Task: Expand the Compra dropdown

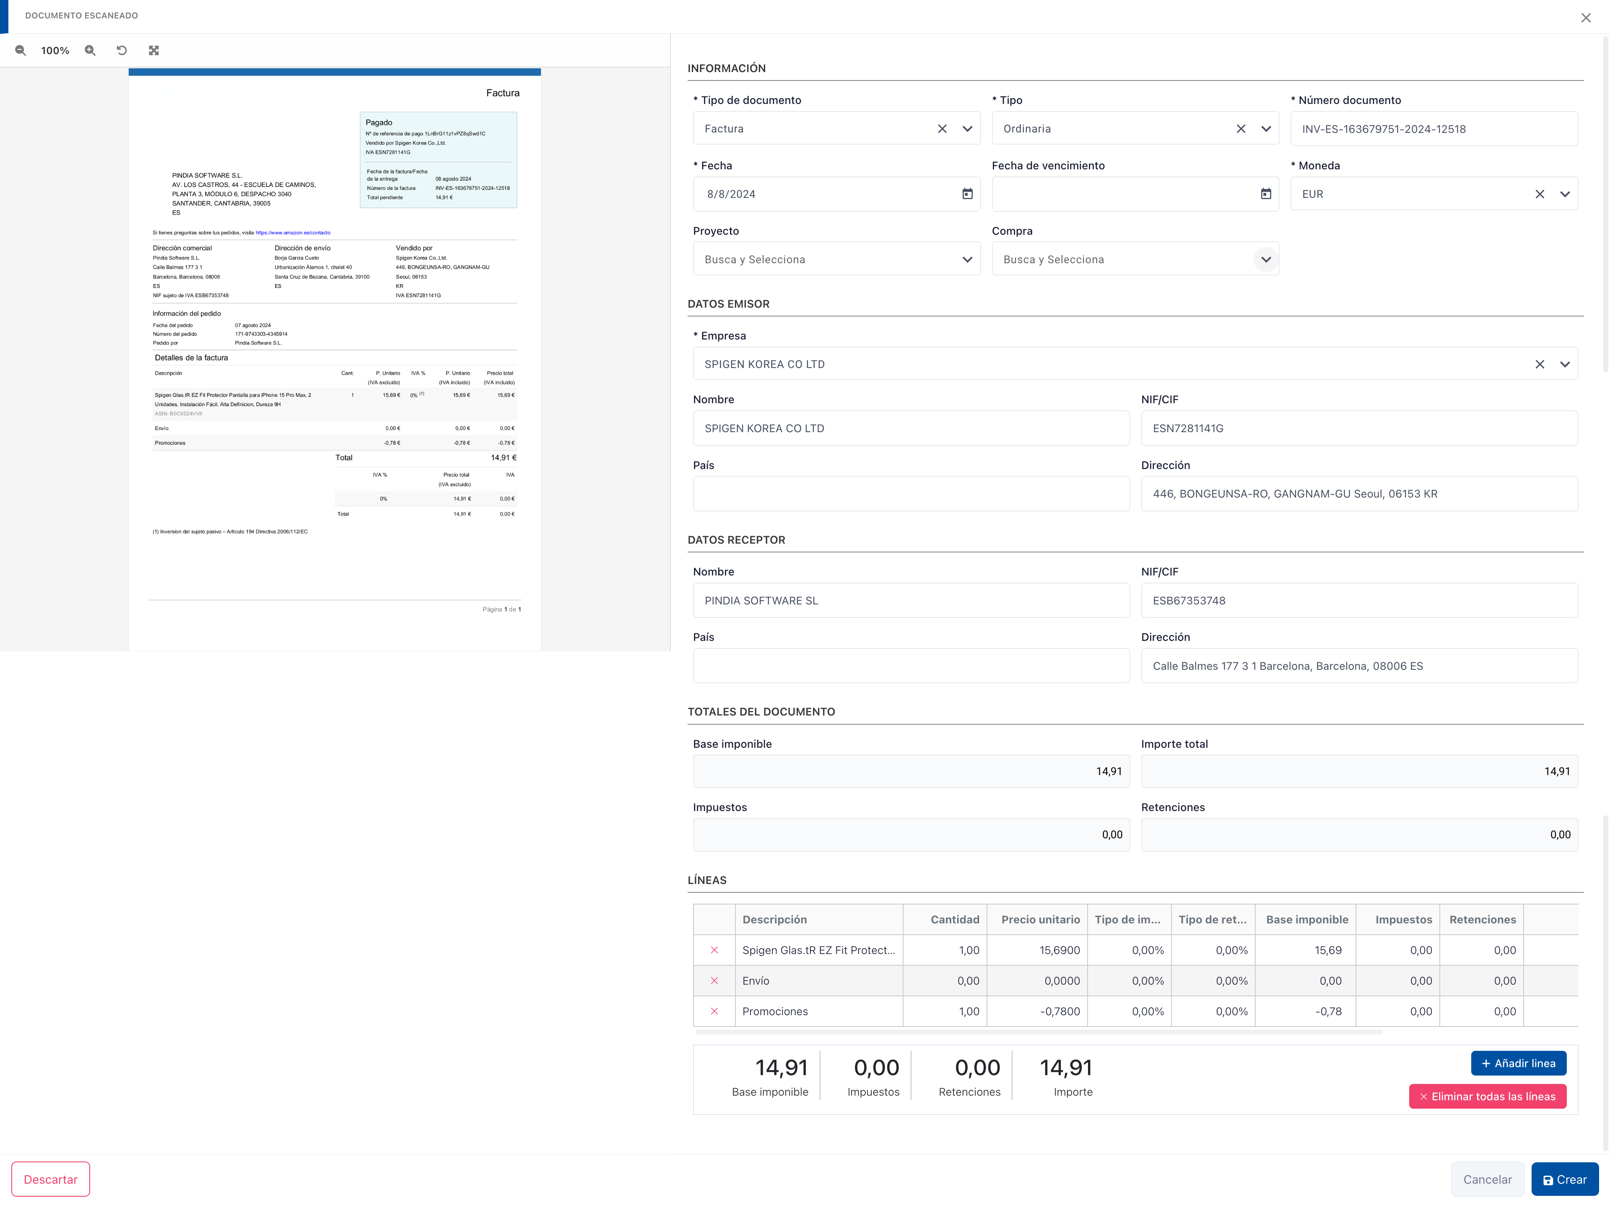Action: (x=1266, y=260)
